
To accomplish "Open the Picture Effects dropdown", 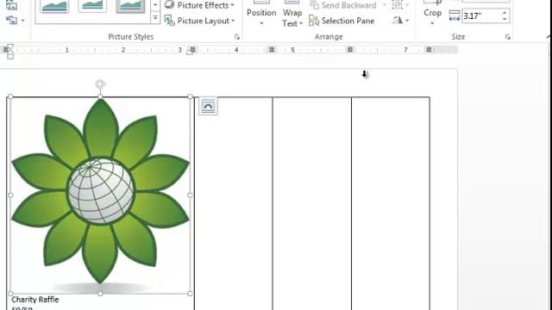I will pyautogui.click(x=199, y=5).
